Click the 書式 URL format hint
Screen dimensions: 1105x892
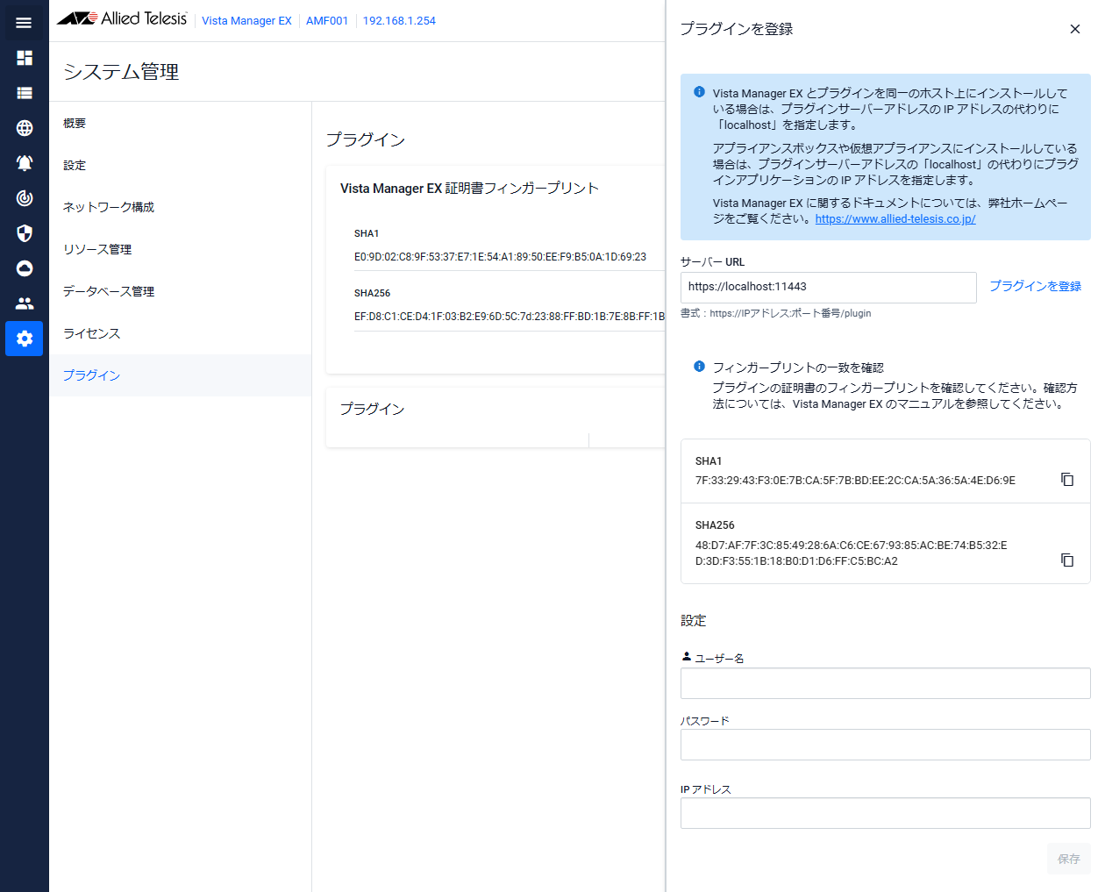click(776, 313)
